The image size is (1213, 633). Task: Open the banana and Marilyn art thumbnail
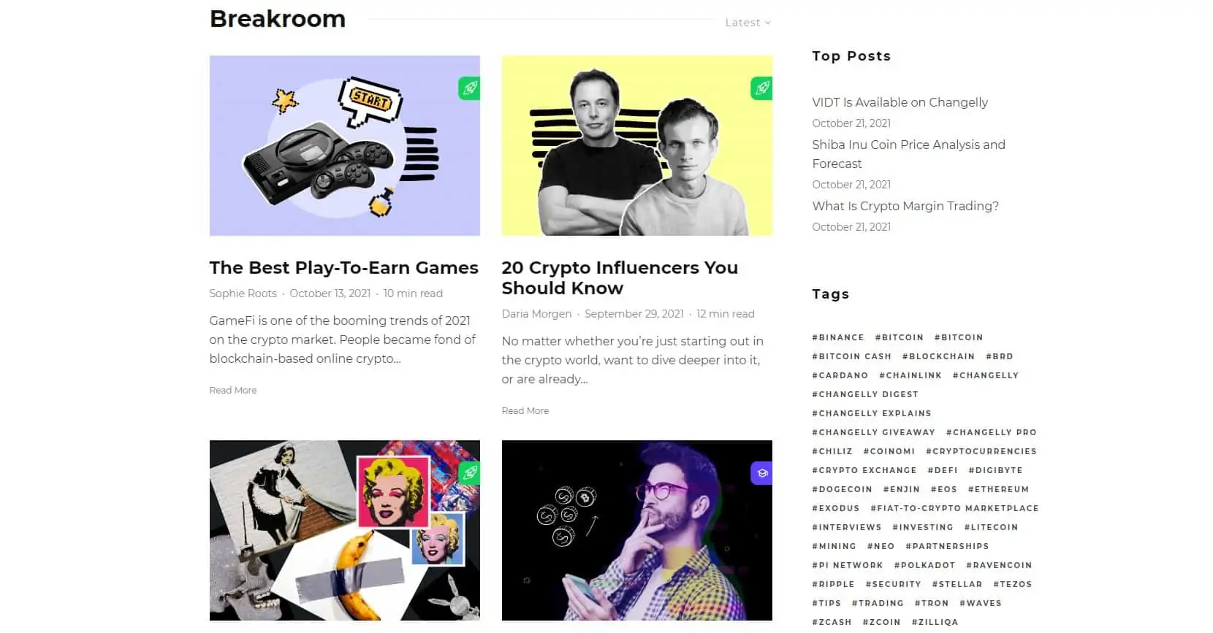(345, 530)
